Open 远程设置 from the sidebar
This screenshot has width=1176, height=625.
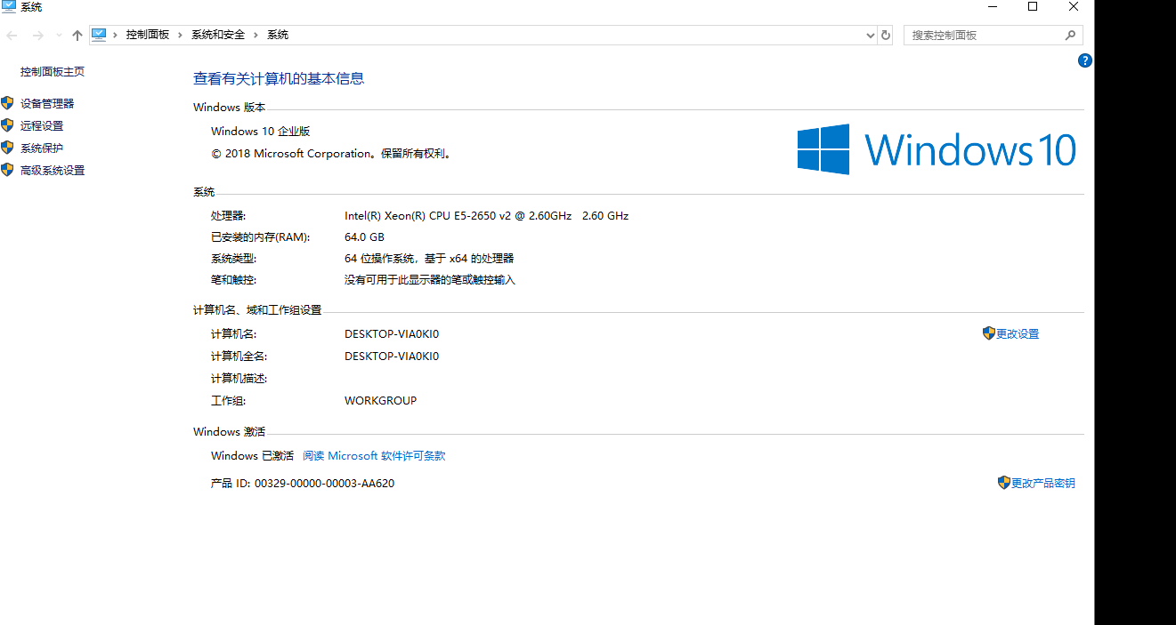pyautogui.click(x=42, y=126)
